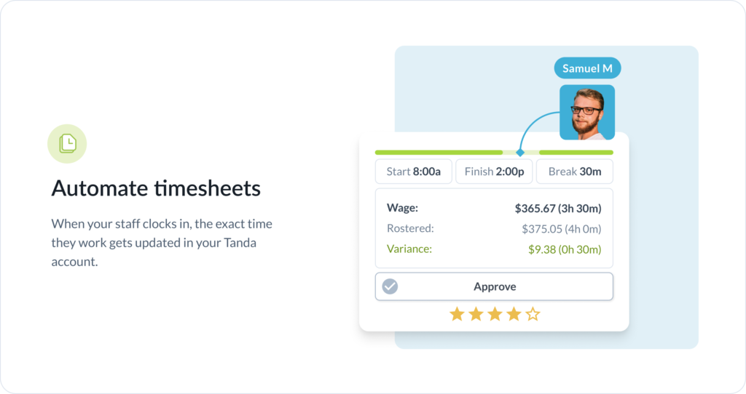This screenshot has width=746, height=394.
Task: Click the blue diamond break marker
Action: point(520,153)
